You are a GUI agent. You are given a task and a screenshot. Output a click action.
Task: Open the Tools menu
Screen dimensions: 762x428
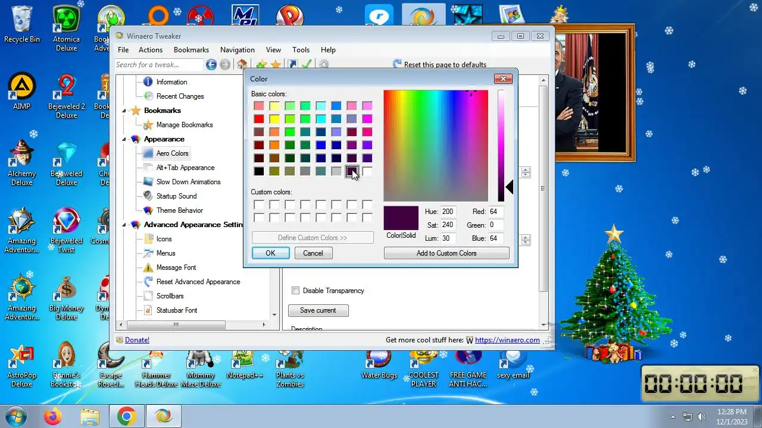[301, 50]
